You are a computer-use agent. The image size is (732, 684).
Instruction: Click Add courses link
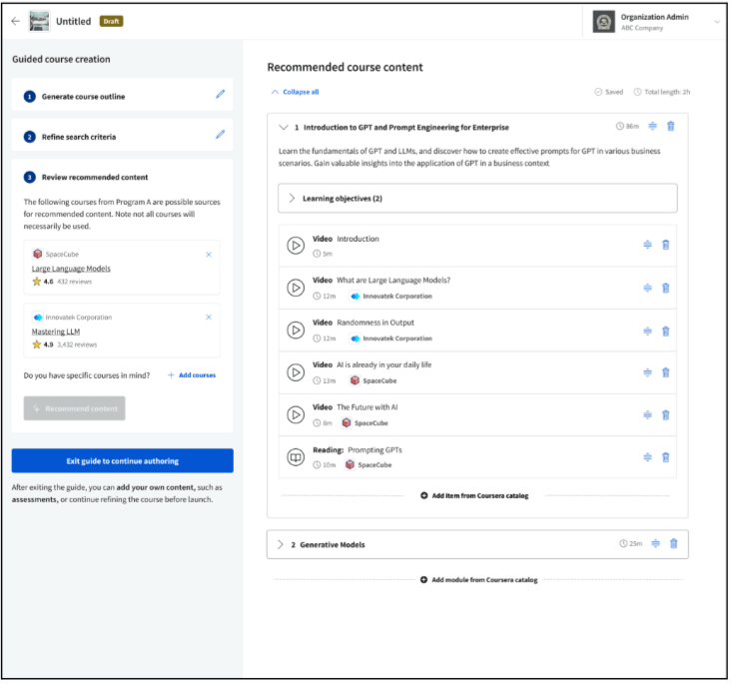(192, 375)
